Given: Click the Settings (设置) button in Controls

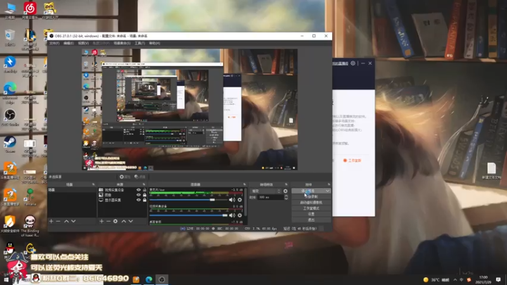Looking at the screenshot, I should click(311, 214).
